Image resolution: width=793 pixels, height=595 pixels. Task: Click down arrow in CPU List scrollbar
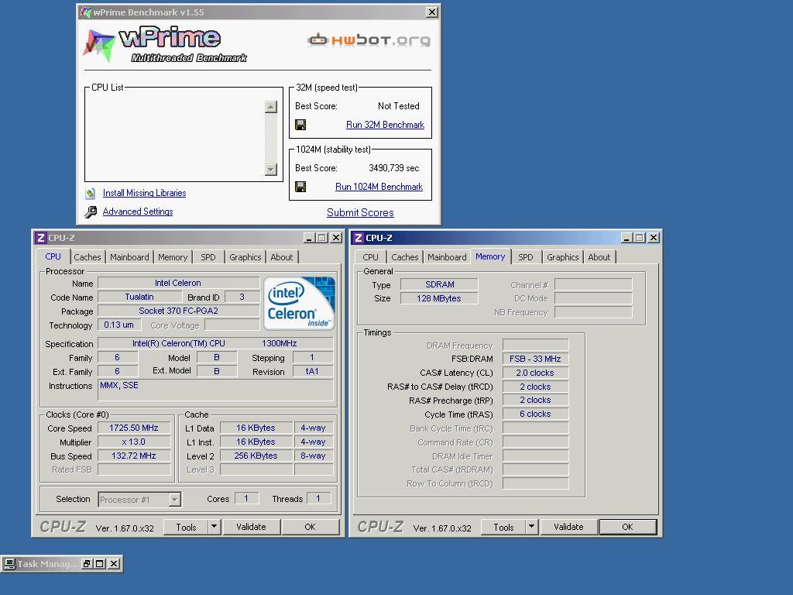pos(271,170)
